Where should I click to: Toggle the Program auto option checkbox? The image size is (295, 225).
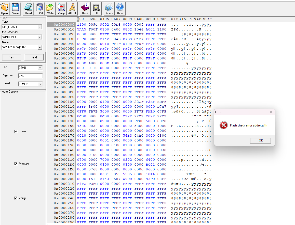pos(16,164)
